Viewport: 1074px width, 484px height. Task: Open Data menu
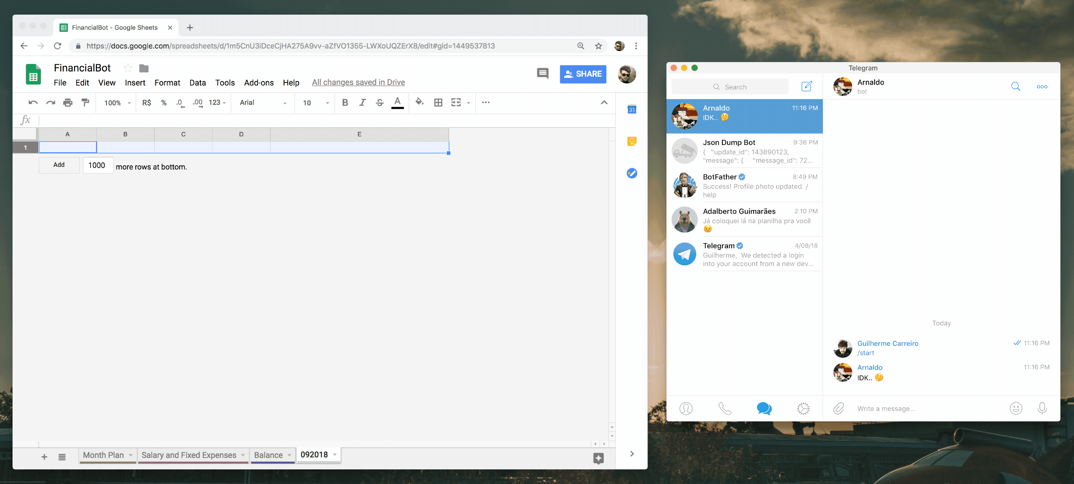(198, 82)
